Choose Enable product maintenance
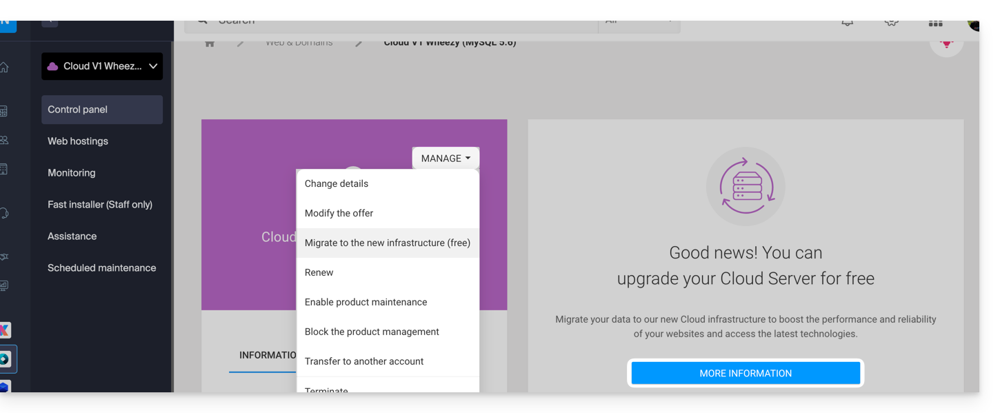The image size is (1000, 413). click(x=366, y=302)
